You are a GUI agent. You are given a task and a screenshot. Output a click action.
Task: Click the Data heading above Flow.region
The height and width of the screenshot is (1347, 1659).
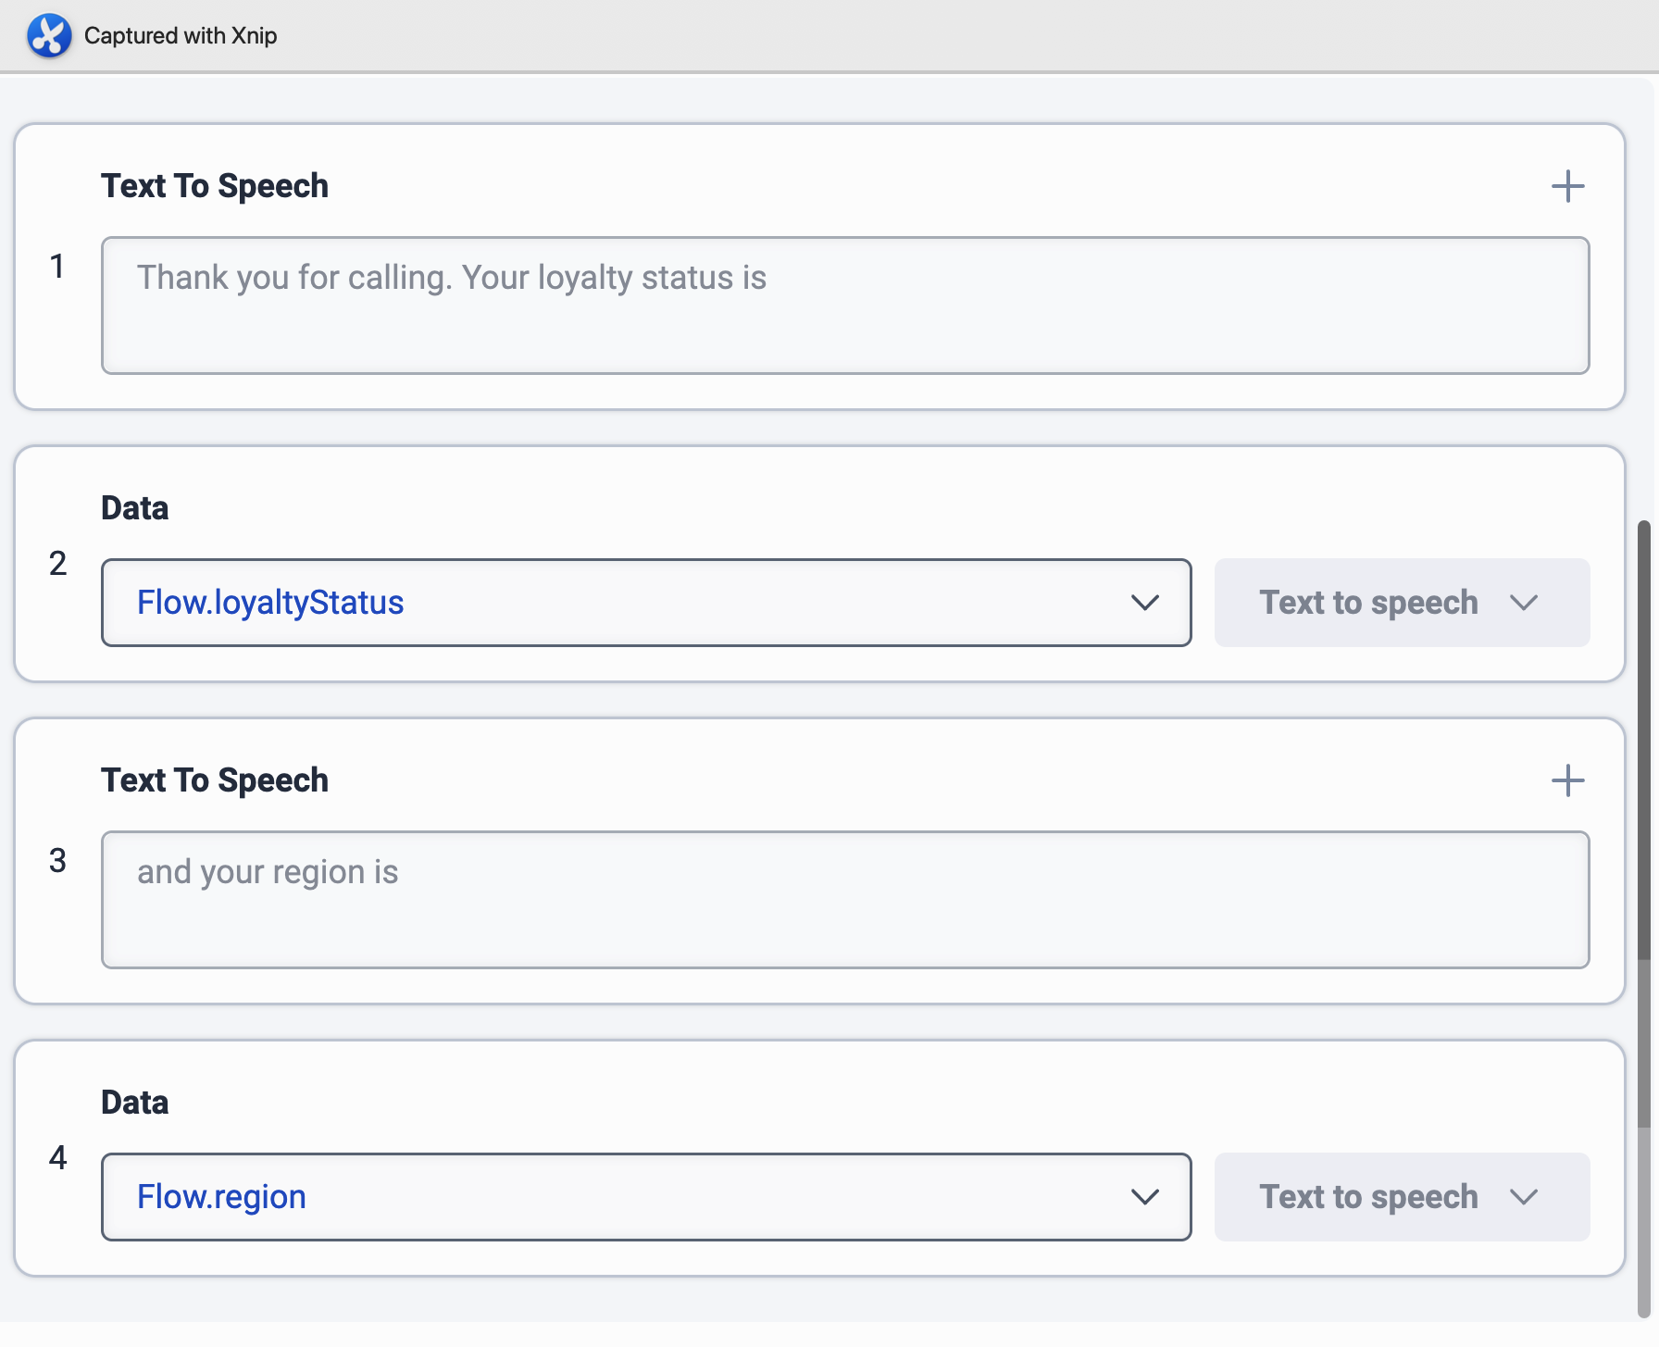[135, 1103]
